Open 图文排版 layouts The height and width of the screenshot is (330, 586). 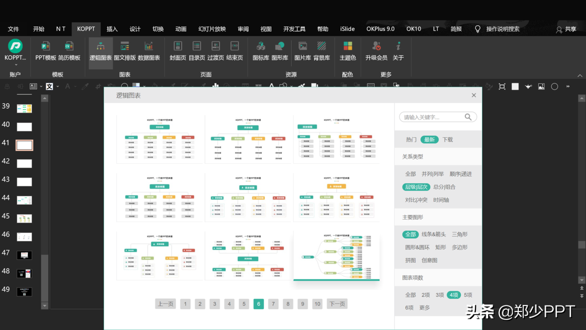[x=125, y=46]
